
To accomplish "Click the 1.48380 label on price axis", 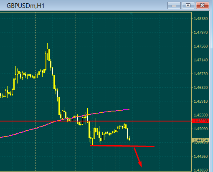I will coord(200,19).
